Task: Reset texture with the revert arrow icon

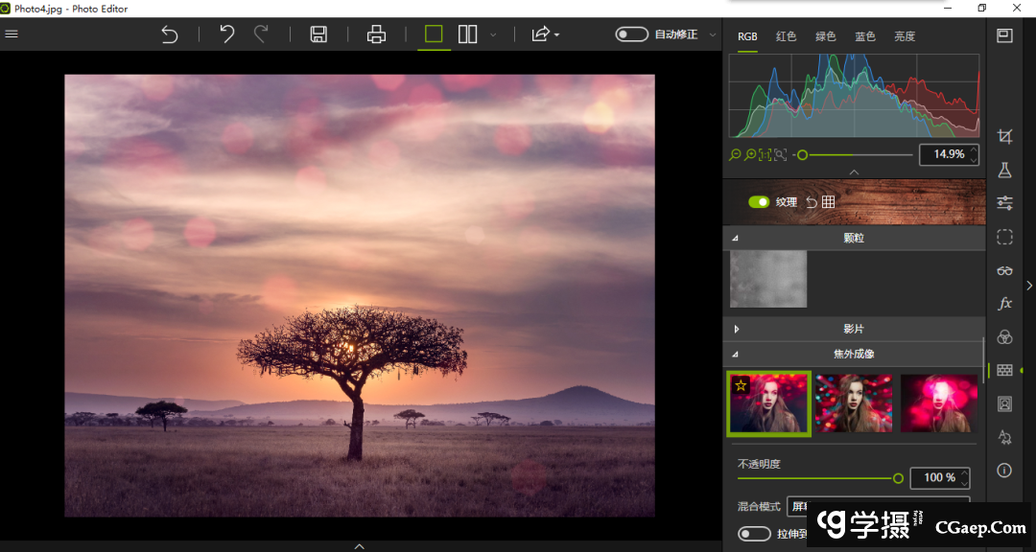Action: tap(812, 202)
